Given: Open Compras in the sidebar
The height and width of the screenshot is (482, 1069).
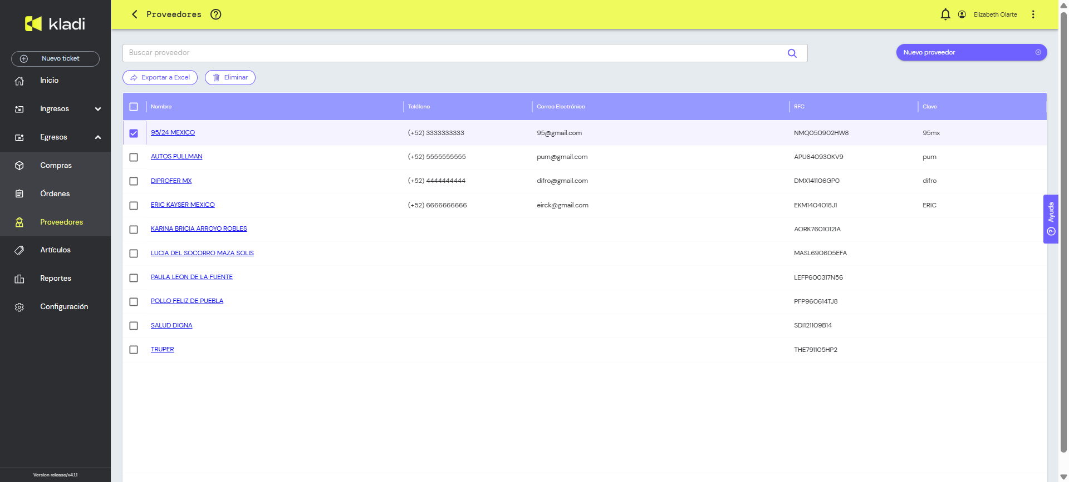Looking at the screenshot, I should [x=56, y=166].
